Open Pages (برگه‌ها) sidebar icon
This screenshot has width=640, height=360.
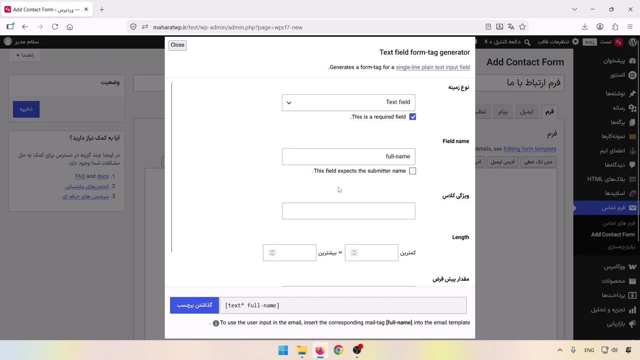coord(632,122)
